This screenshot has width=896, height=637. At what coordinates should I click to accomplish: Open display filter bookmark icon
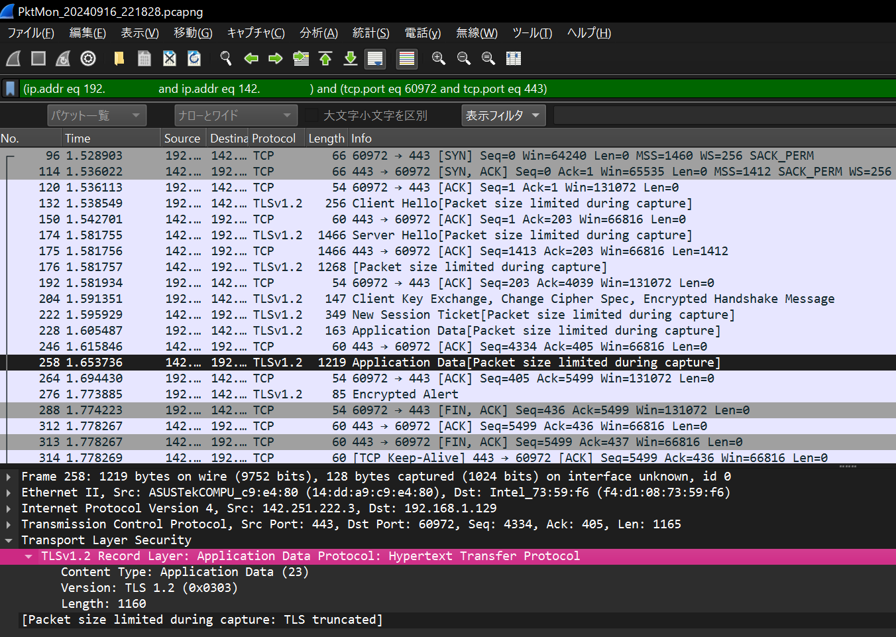(x=11, y=89)
